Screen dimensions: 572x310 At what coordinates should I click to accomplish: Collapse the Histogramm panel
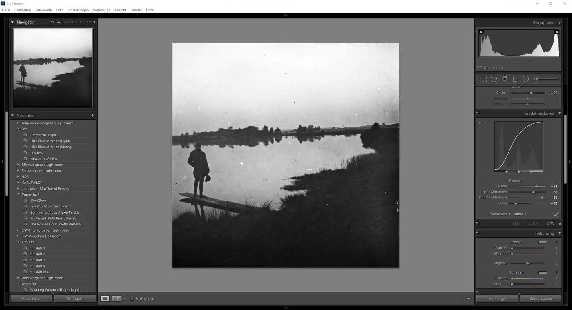point(559,23)
